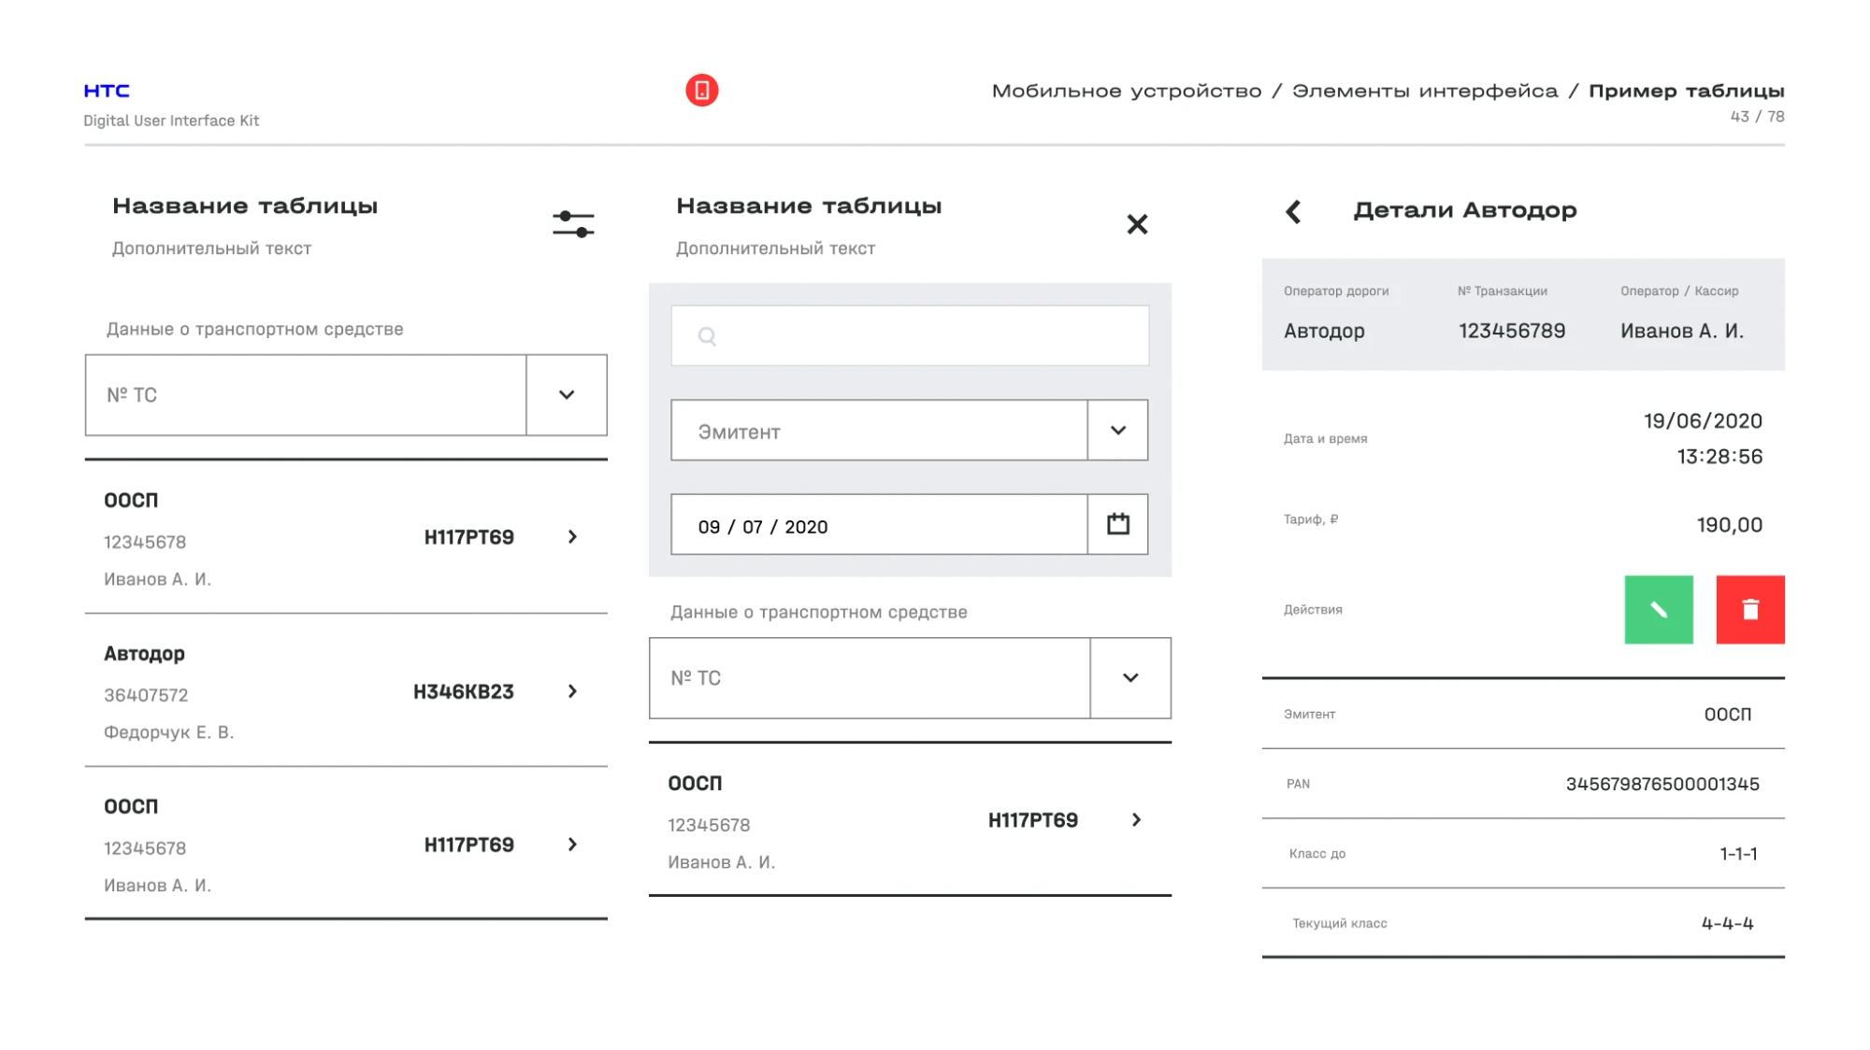Image resolution: width=1870 pixels, height=1050 pixels.
Task: Click current class value 4-4-4
Action: pos(1728,924)
